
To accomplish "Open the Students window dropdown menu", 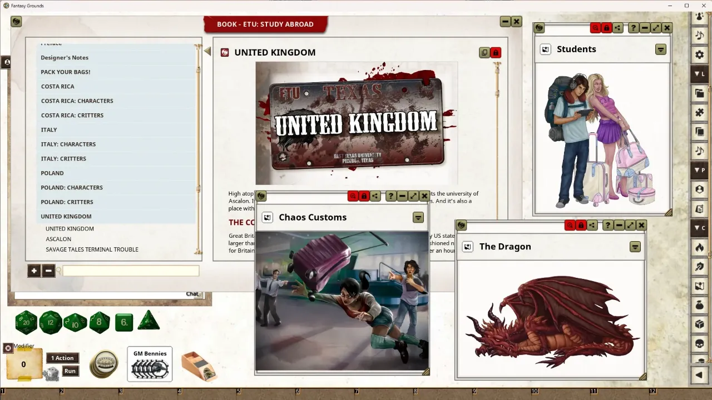I will point(660,49).
